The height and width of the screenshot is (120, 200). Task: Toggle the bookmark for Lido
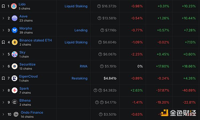3,6
